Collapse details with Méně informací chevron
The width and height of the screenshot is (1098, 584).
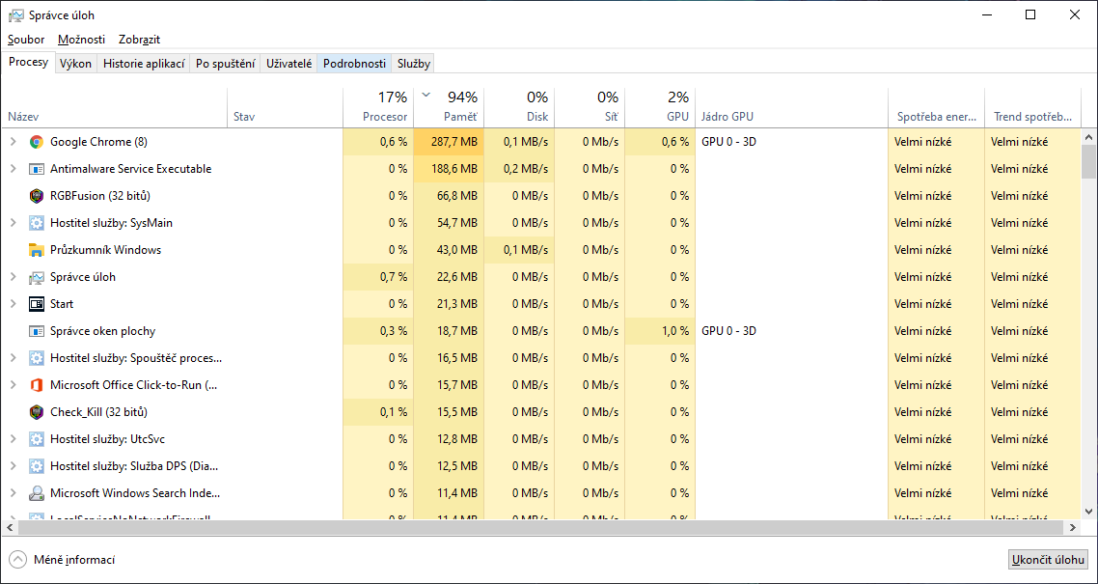[x=18, y=560]
